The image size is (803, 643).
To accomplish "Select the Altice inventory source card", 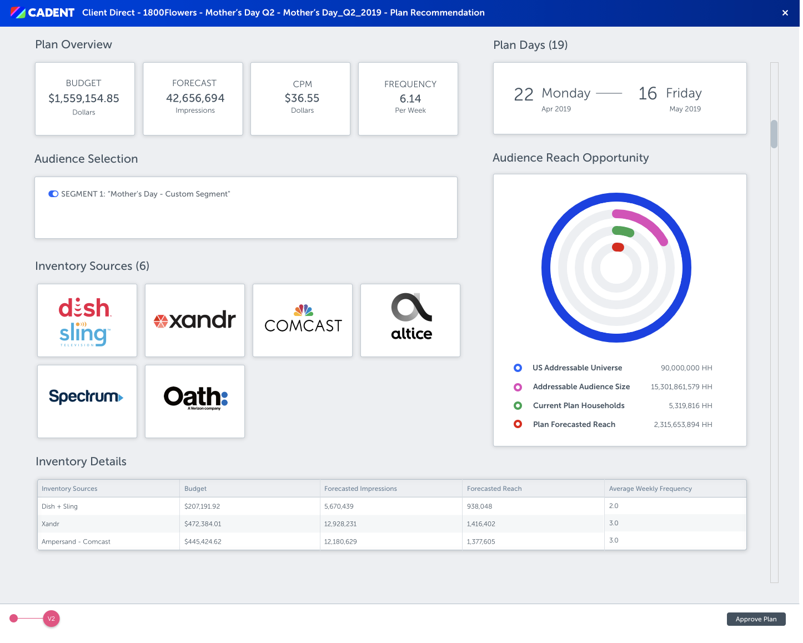I will coord(410,320).
